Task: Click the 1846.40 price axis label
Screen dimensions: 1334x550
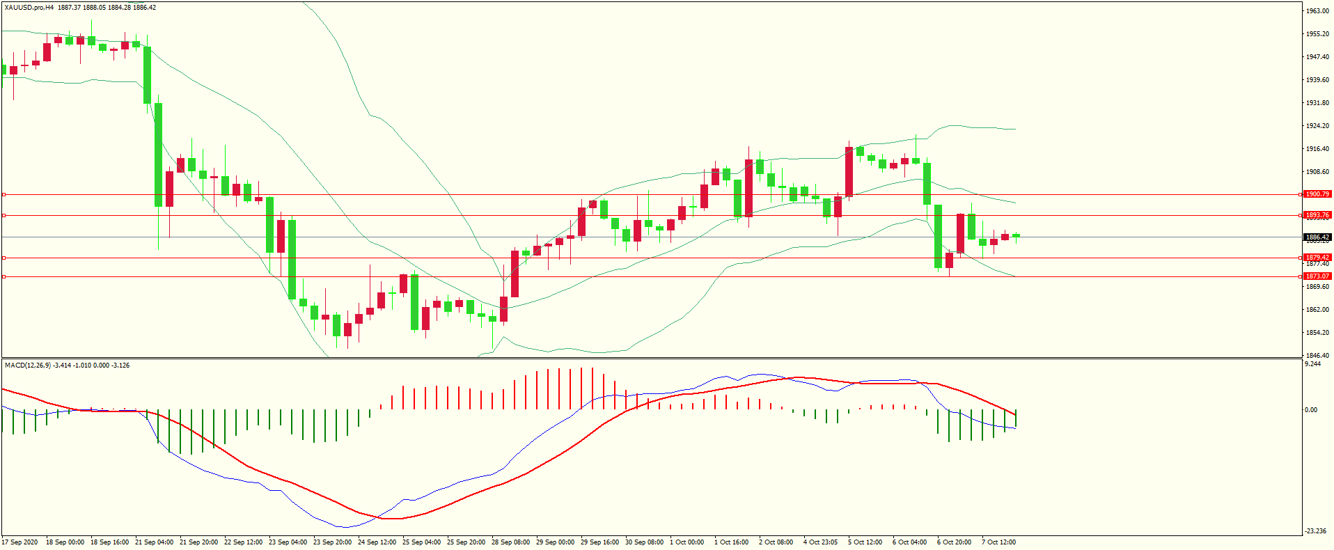Action: point(1317,356)
